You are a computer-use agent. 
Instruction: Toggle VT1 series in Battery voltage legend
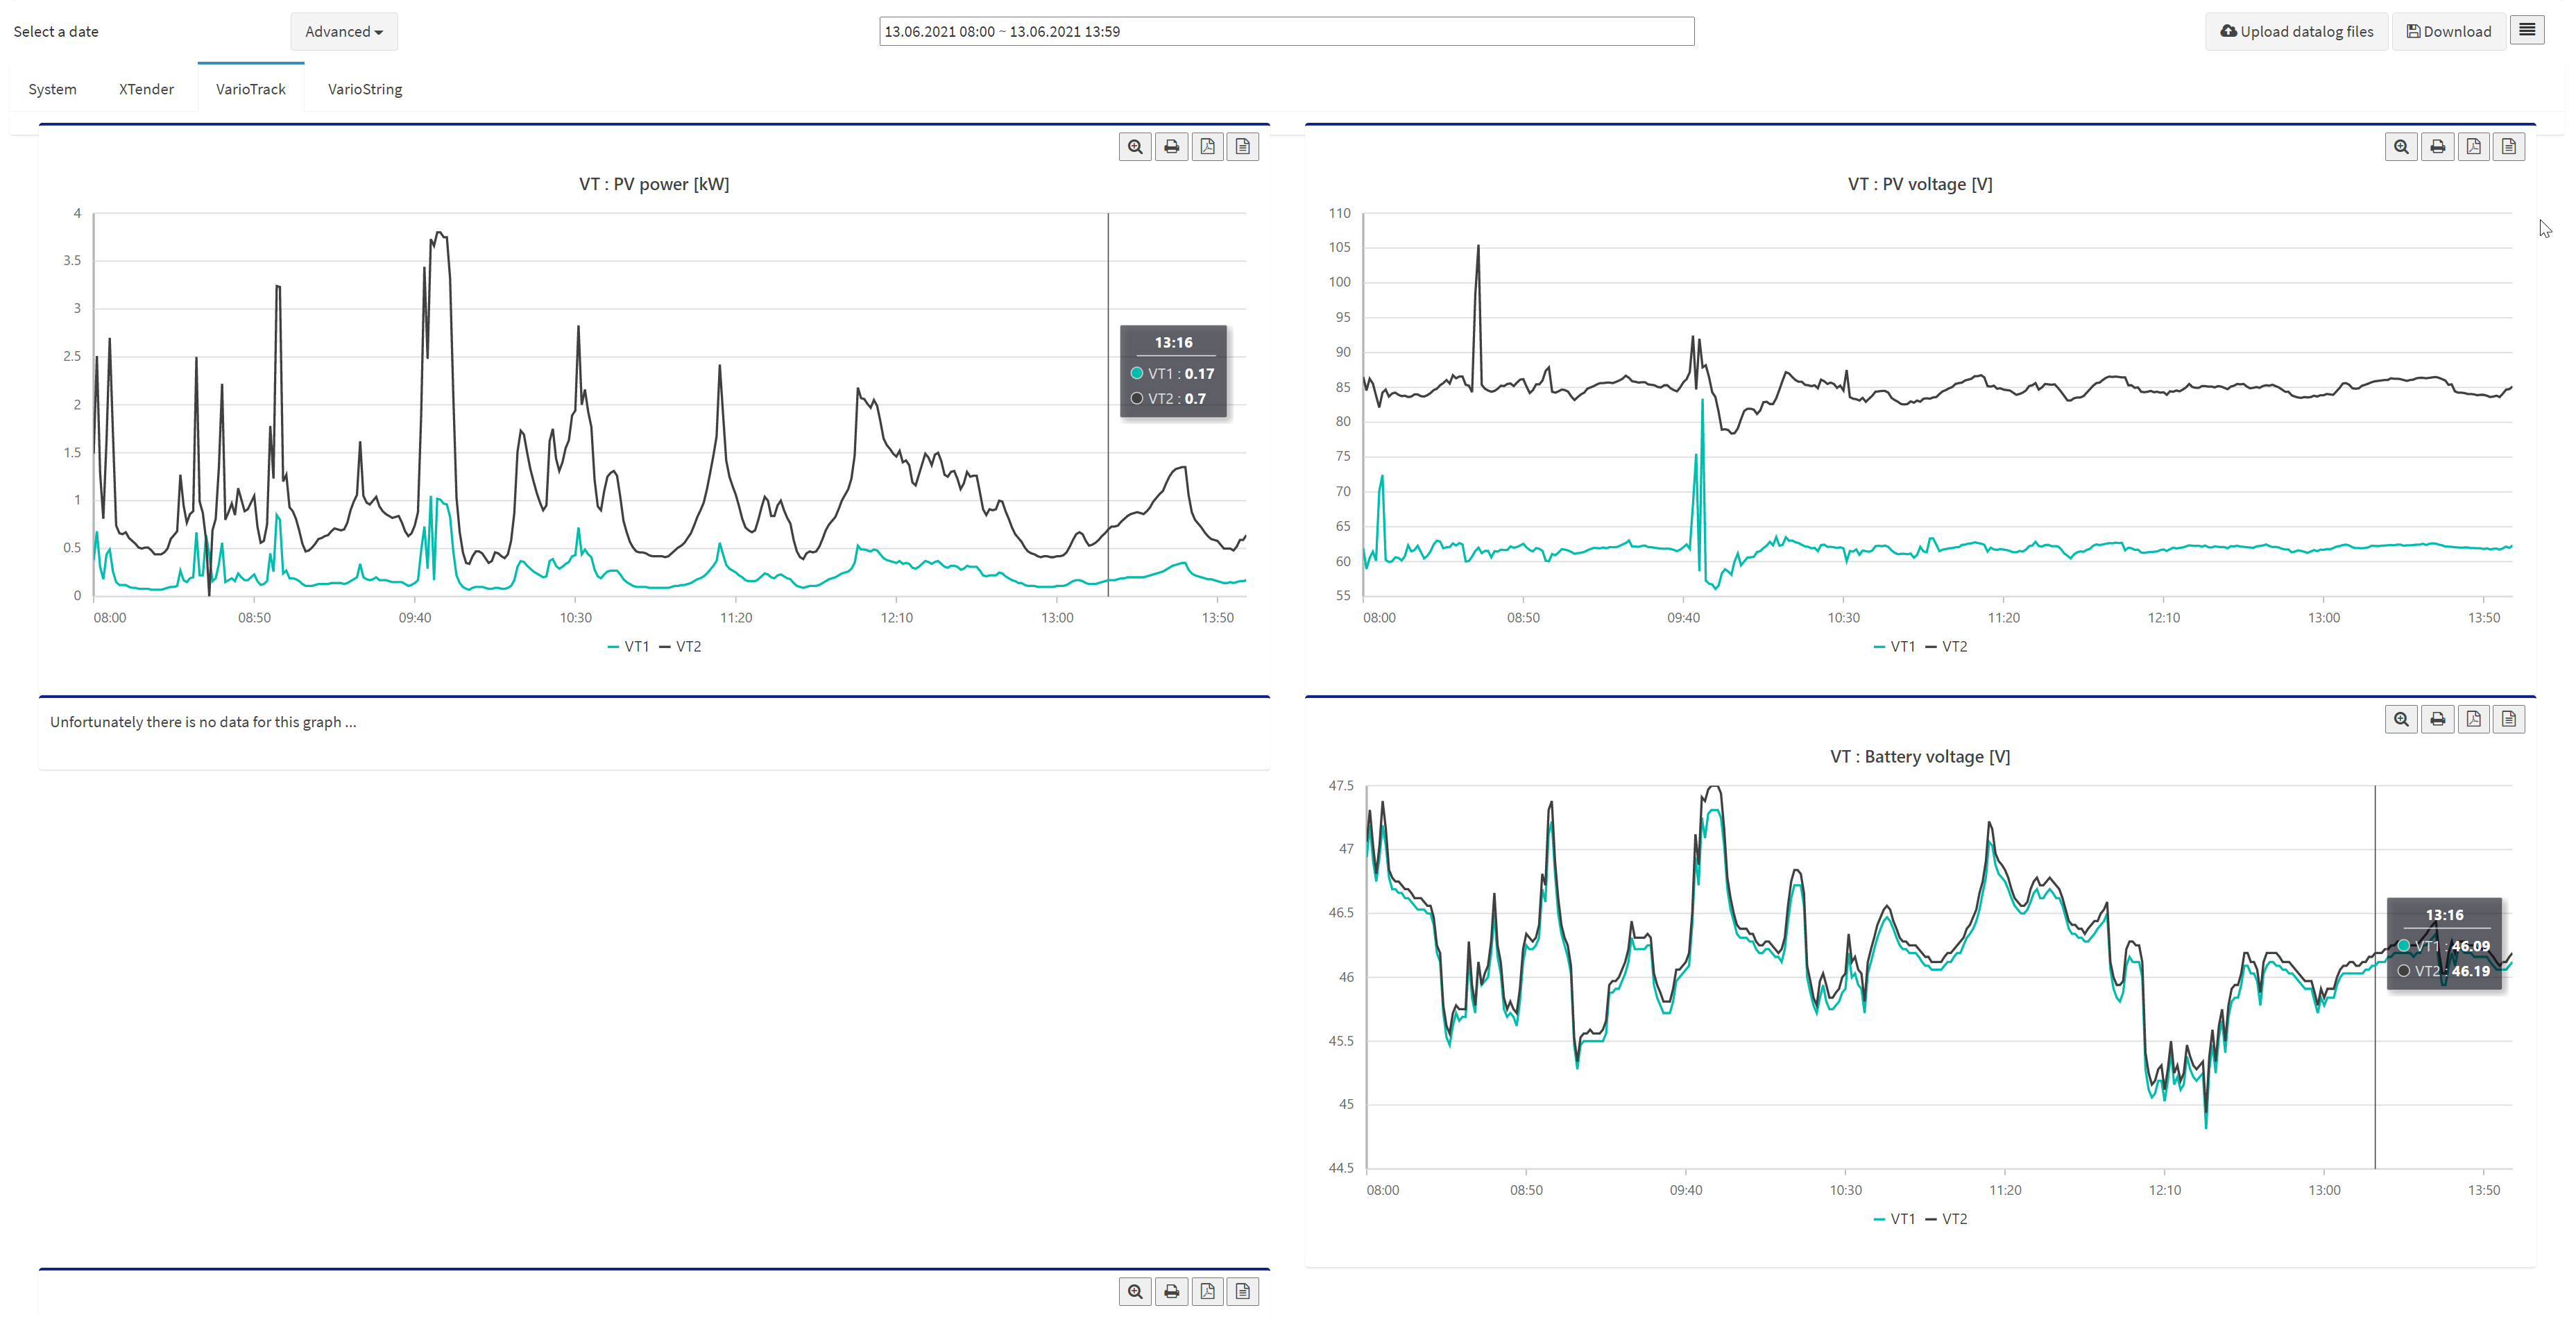click(x=1894, y=1219)
